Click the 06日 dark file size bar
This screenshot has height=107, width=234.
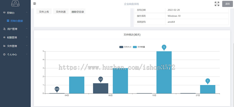(101, 88)
